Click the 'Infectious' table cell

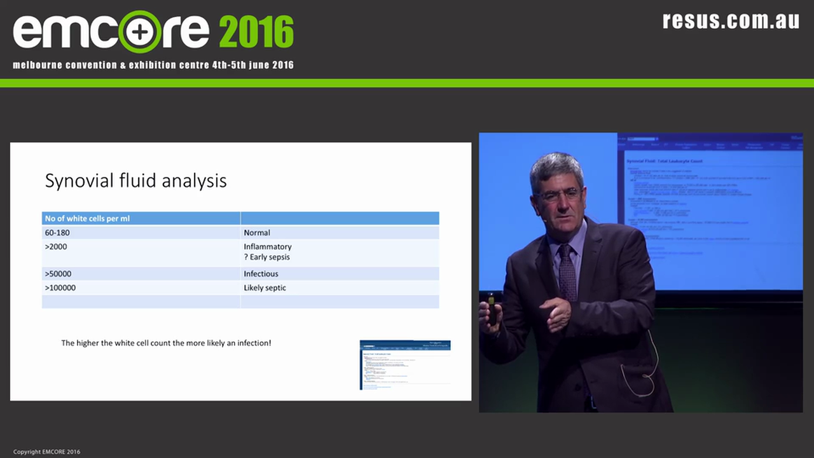[x=261, y=274]
